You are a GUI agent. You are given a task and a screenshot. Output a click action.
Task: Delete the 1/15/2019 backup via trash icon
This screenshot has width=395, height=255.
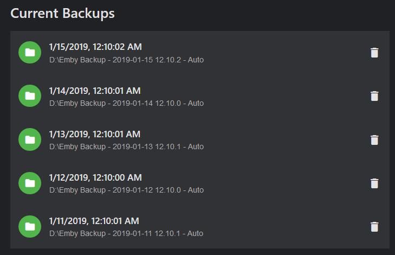coord(374,53)
